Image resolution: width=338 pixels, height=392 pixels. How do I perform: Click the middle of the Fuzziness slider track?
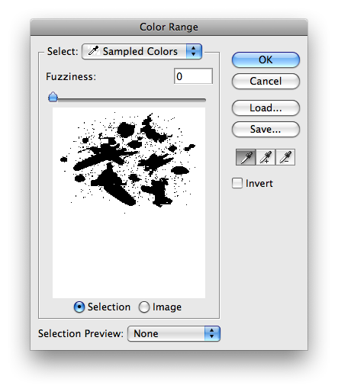click(x=127, y=100)
